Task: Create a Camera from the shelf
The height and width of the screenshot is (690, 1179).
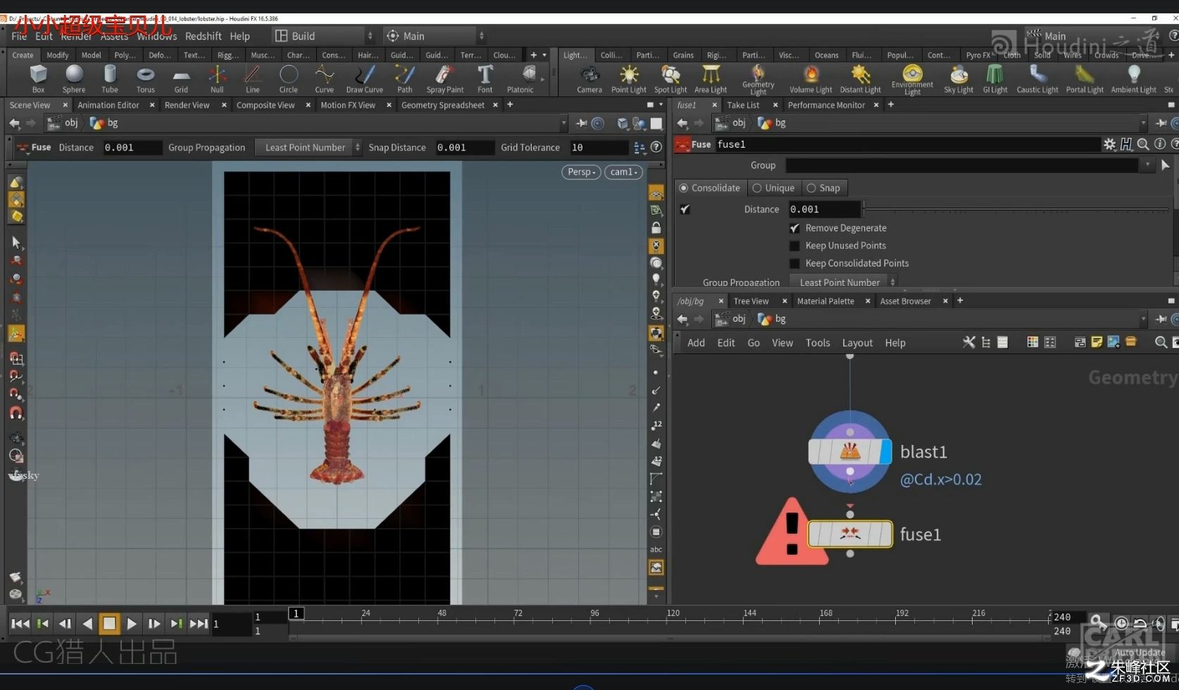Action: 589,79
